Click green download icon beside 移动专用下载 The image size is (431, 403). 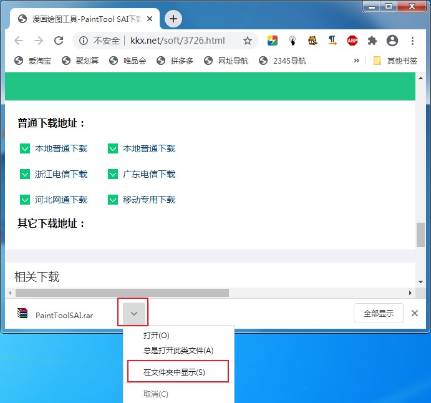point(113,200)
